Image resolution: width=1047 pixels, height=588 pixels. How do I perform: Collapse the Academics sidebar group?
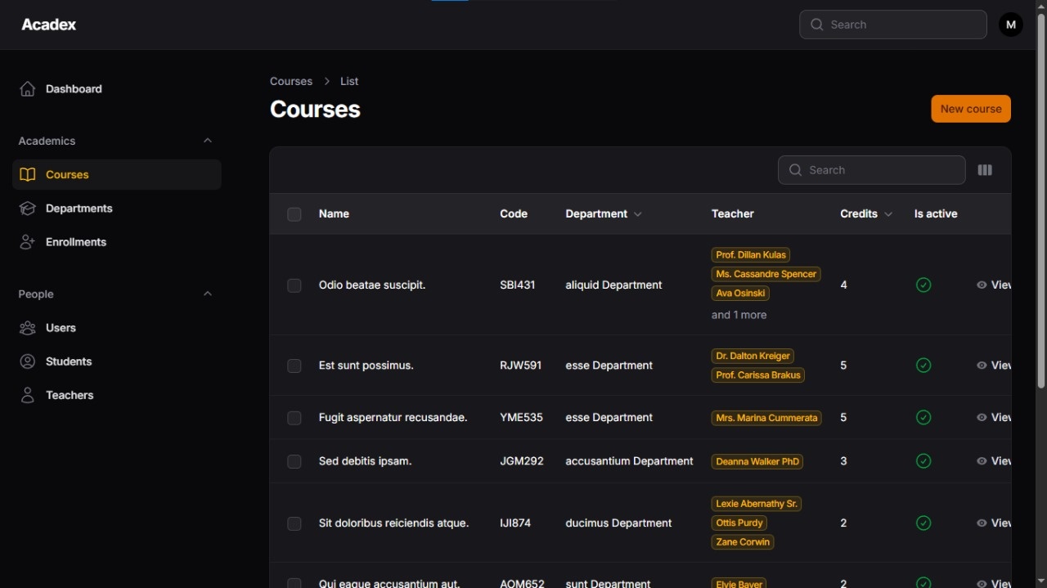pos(208,141)
